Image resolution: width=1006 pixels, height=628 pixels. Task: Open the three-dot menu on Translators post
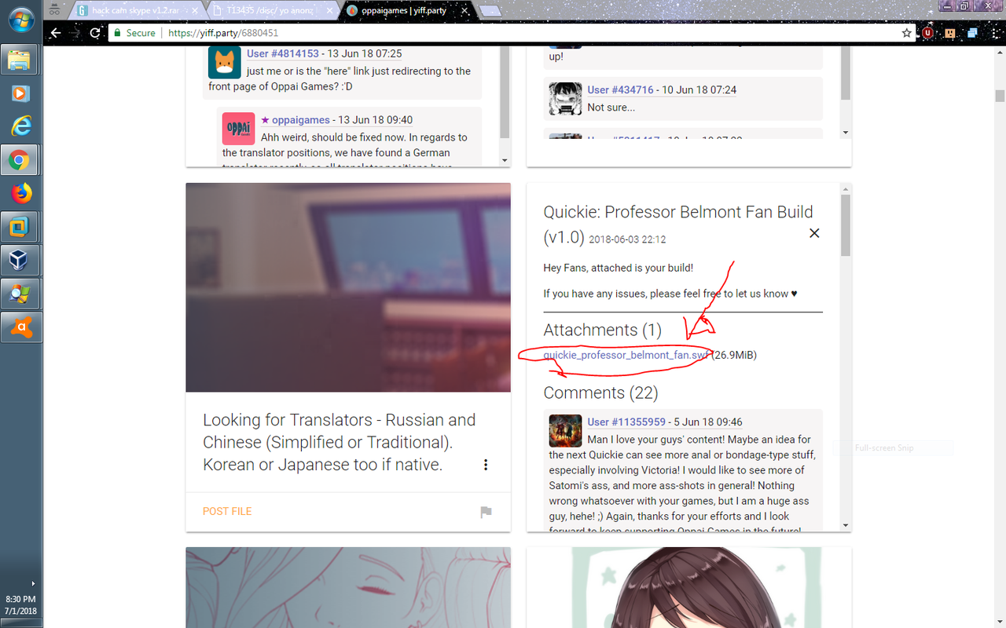[486, 465]
